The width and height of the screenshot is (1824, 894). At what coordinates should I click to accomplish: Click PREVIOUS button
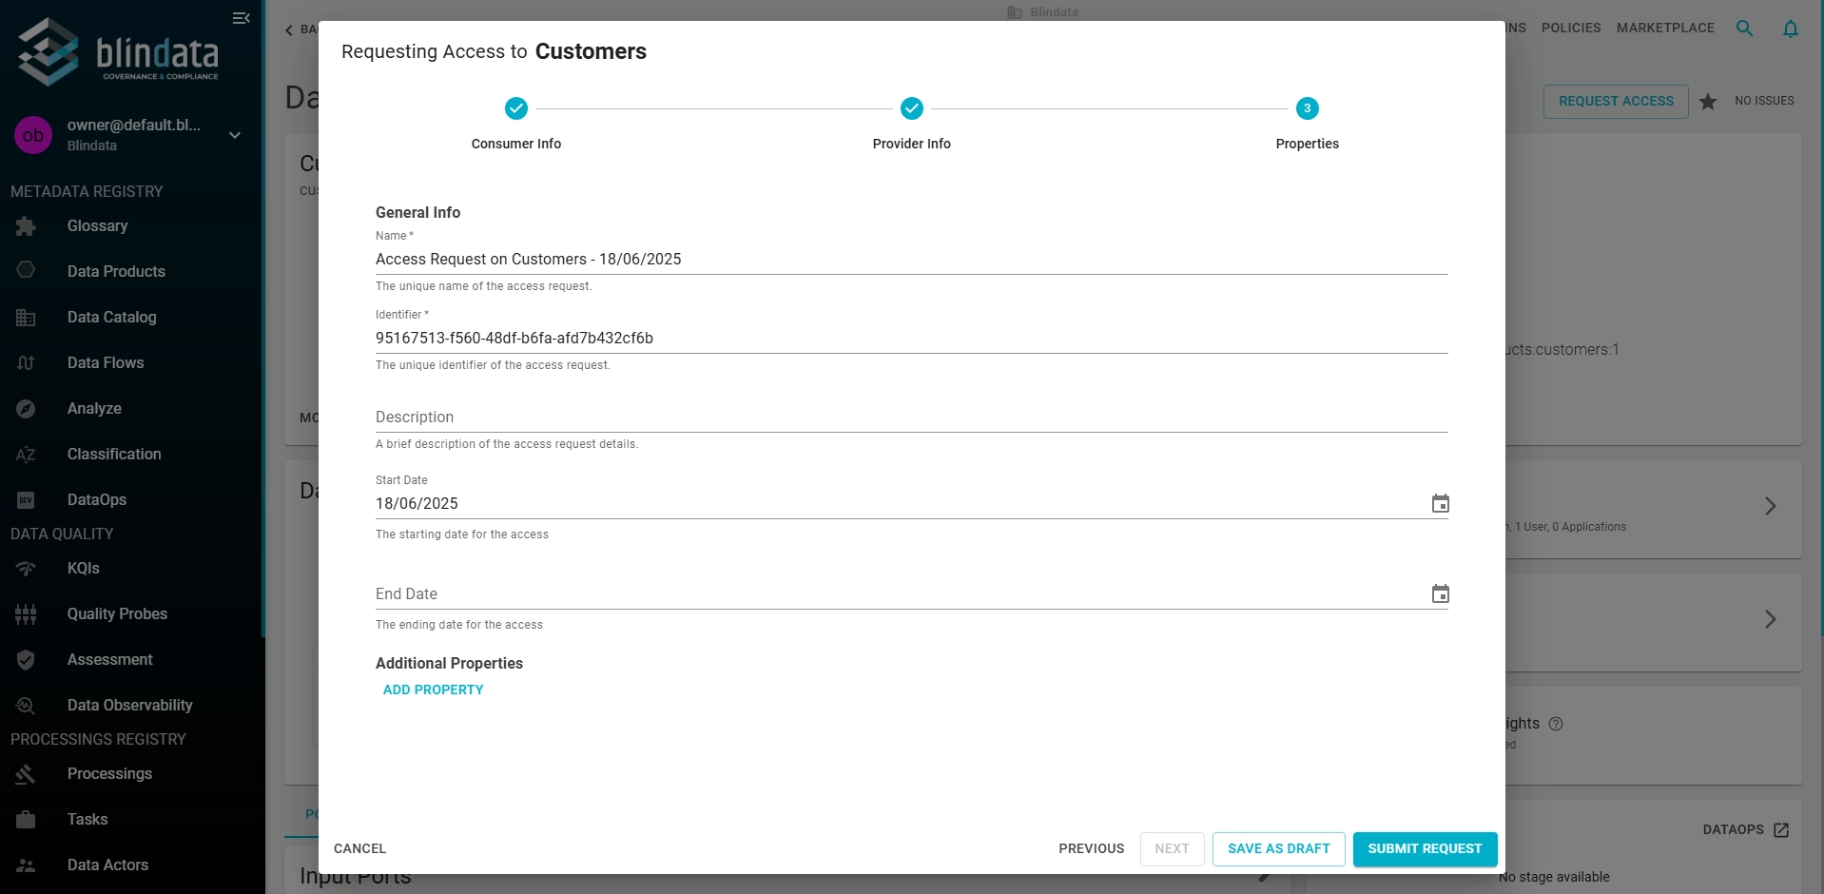click(x=1091, y=848)
